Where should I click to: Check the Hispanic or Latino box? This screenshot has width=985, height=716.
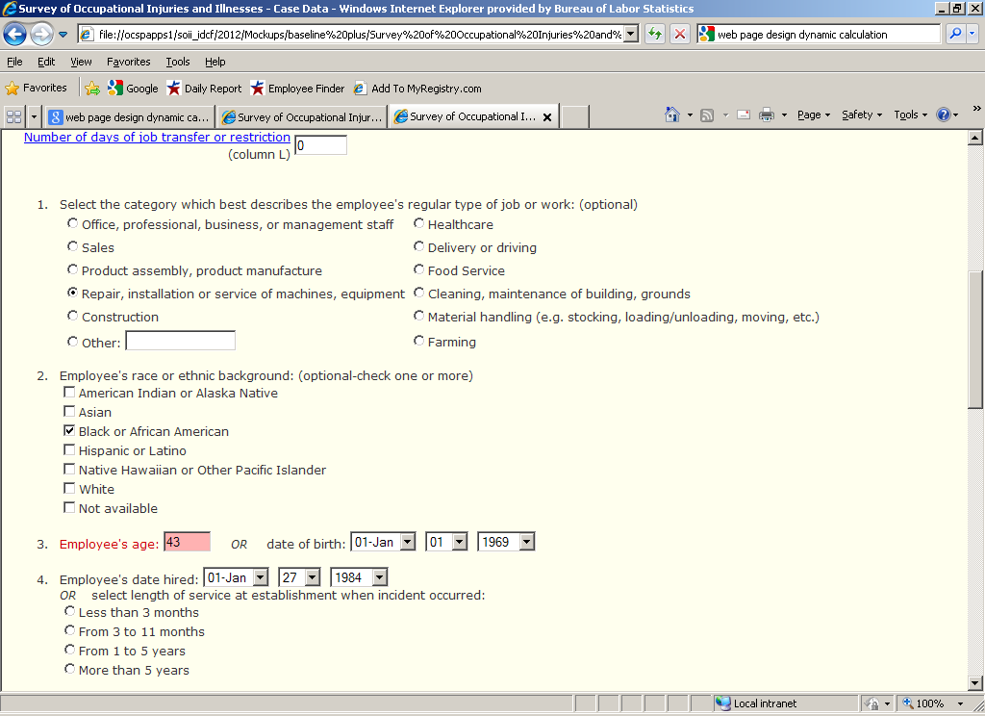pyautogui.click(x=69, y=450)
